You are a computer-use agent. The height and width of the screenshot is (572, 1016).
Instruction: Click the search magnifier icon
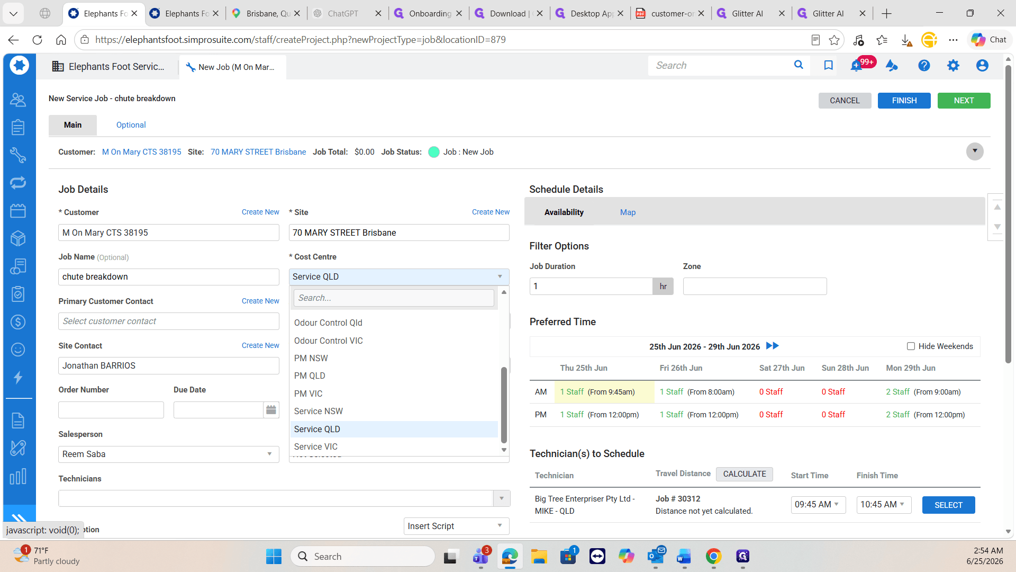tap(799, 65)
